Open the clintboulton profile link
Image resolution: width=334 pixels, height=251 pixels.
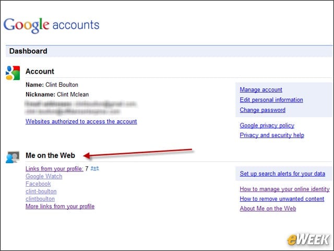(x=40, y=199)
